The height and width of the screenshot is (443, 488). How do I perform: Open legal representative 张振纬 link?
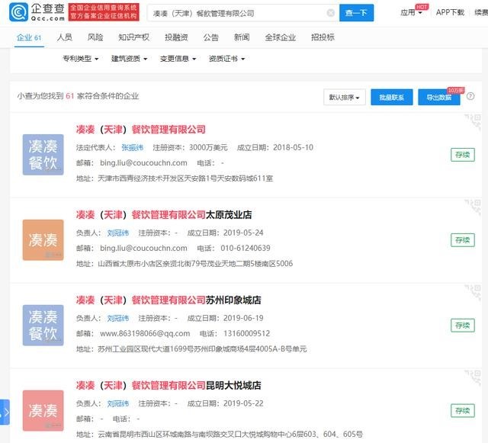point(132,148)
